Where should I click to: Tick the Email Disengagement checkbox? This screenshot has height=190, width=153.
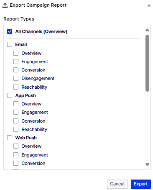(x=16, y=78)
